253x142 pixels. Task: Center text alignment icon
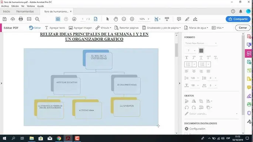(194, 71)
